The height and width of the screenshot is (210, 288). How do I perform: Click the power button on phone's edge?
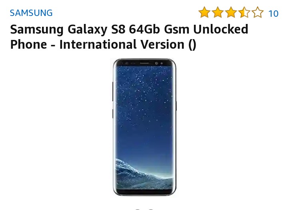(x=176, y=106)
